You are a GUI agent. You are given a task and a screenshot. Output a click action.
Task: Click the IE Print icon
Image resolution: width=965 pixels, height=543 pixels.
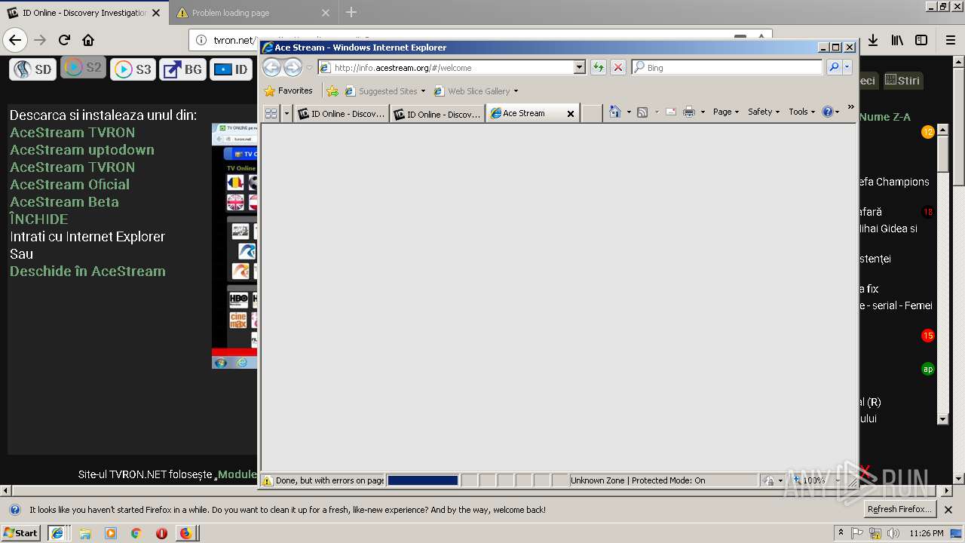[x=688, y=112]
